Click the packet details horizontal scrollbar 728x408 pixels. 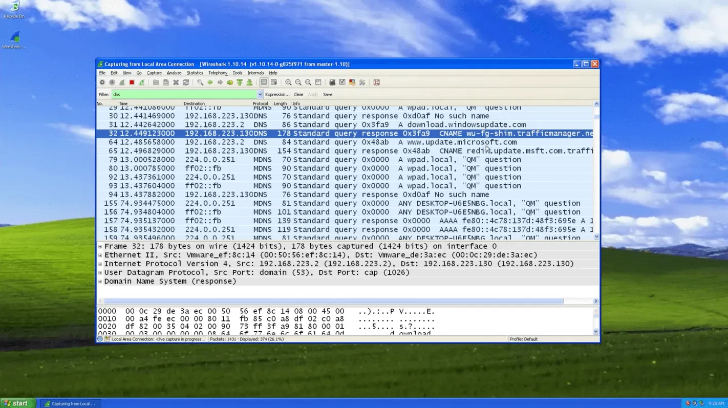333,301
